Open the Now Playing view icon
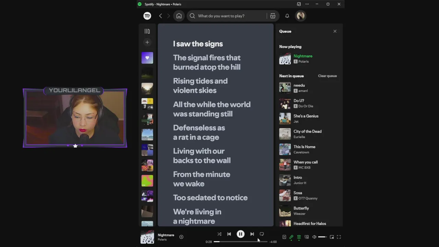 click(x=284, y=237)
